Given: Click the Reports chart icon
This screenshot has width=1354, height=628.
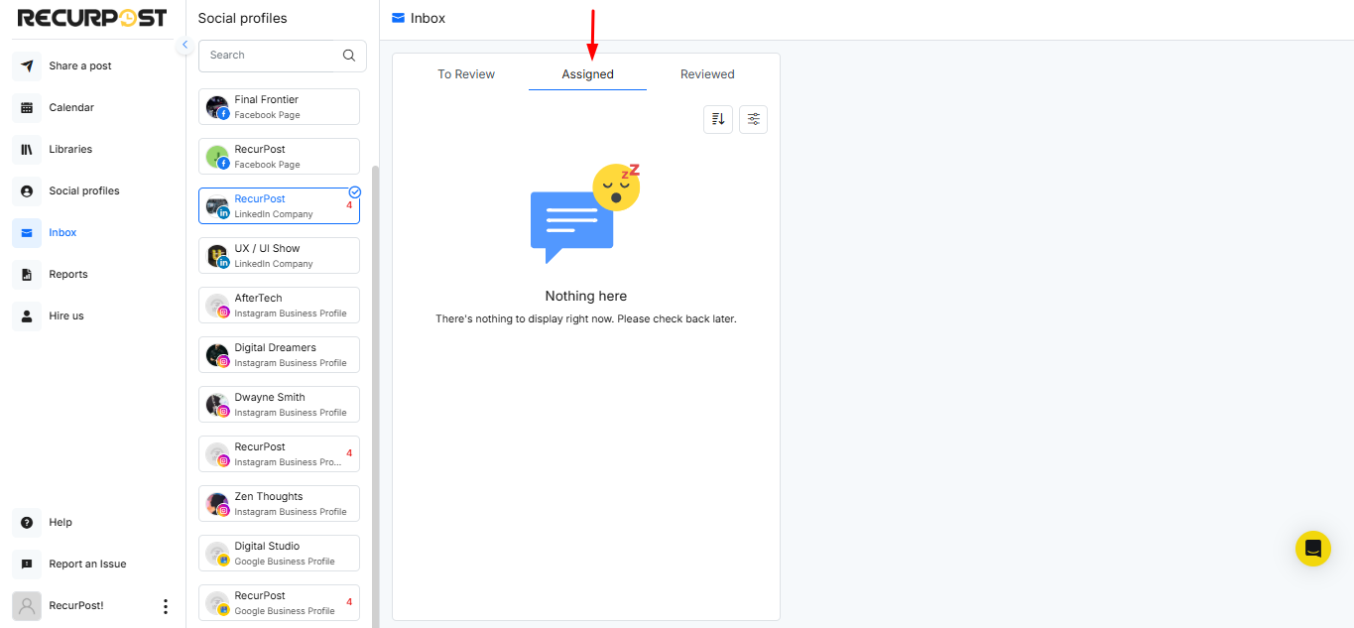Looking at the screenshot, I should 27,274.
